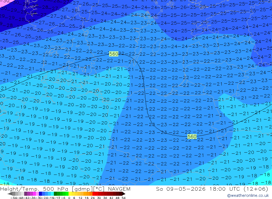
Task: Click the dark green swatch above the -12 label
Action: (x=55, y=194)
